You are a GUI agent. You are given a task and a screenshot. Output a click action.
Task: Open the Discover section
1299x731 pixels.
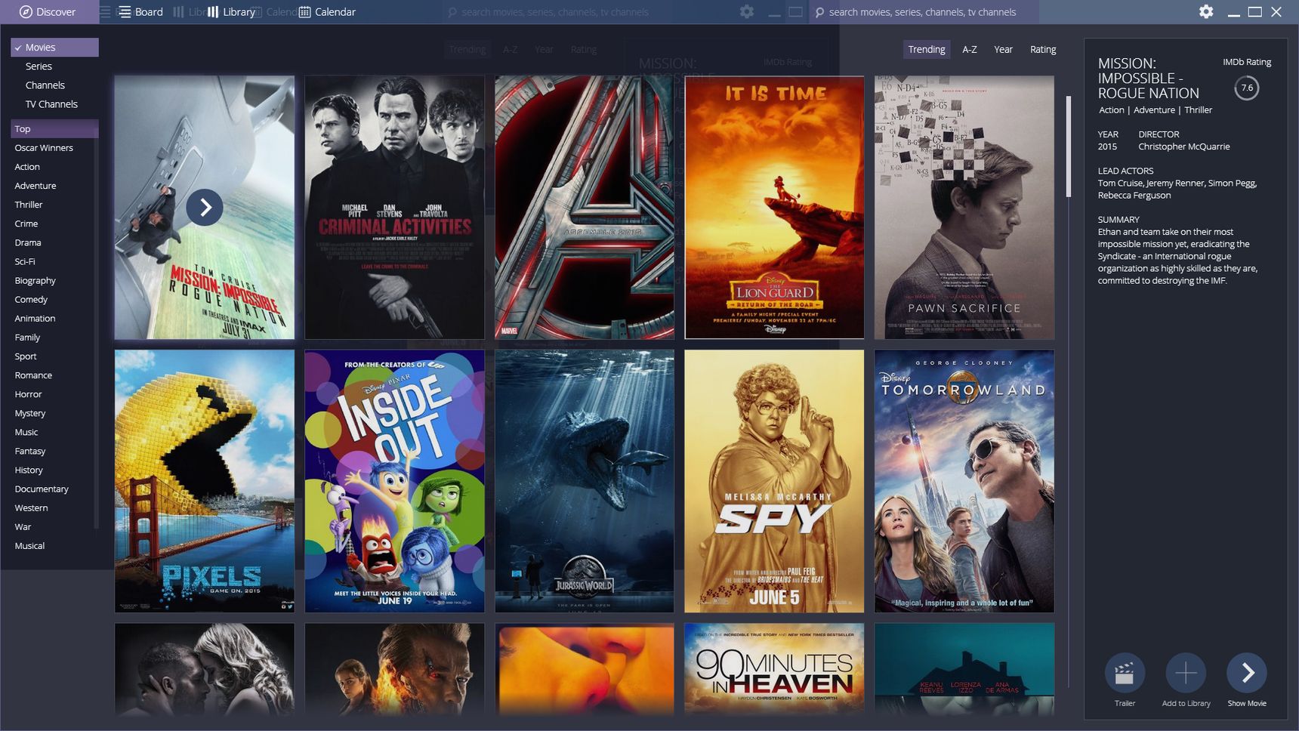(x=48, y=12)
